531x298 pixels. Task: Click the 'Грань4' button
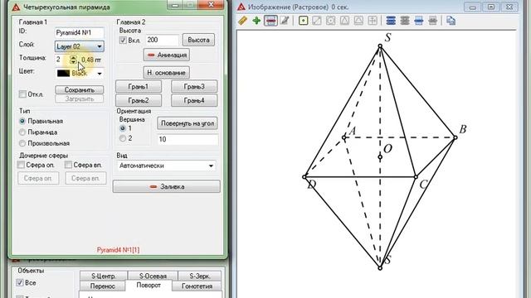(x=194, y=100)
